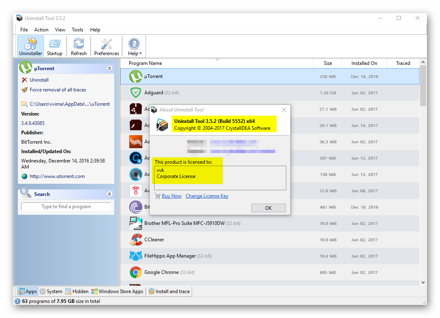Open the Install and trace tab
Viewport: 440px width, 318px height.
click(169, 291)
